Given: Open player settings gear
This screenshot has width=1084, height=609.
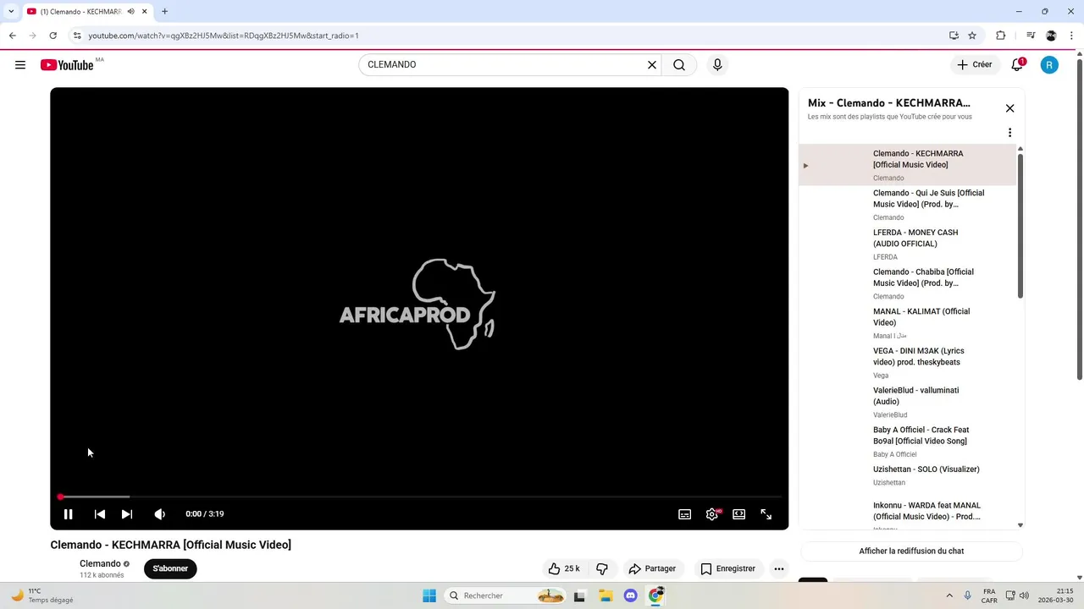Looking at the screenshot, I should pos(712,514).
